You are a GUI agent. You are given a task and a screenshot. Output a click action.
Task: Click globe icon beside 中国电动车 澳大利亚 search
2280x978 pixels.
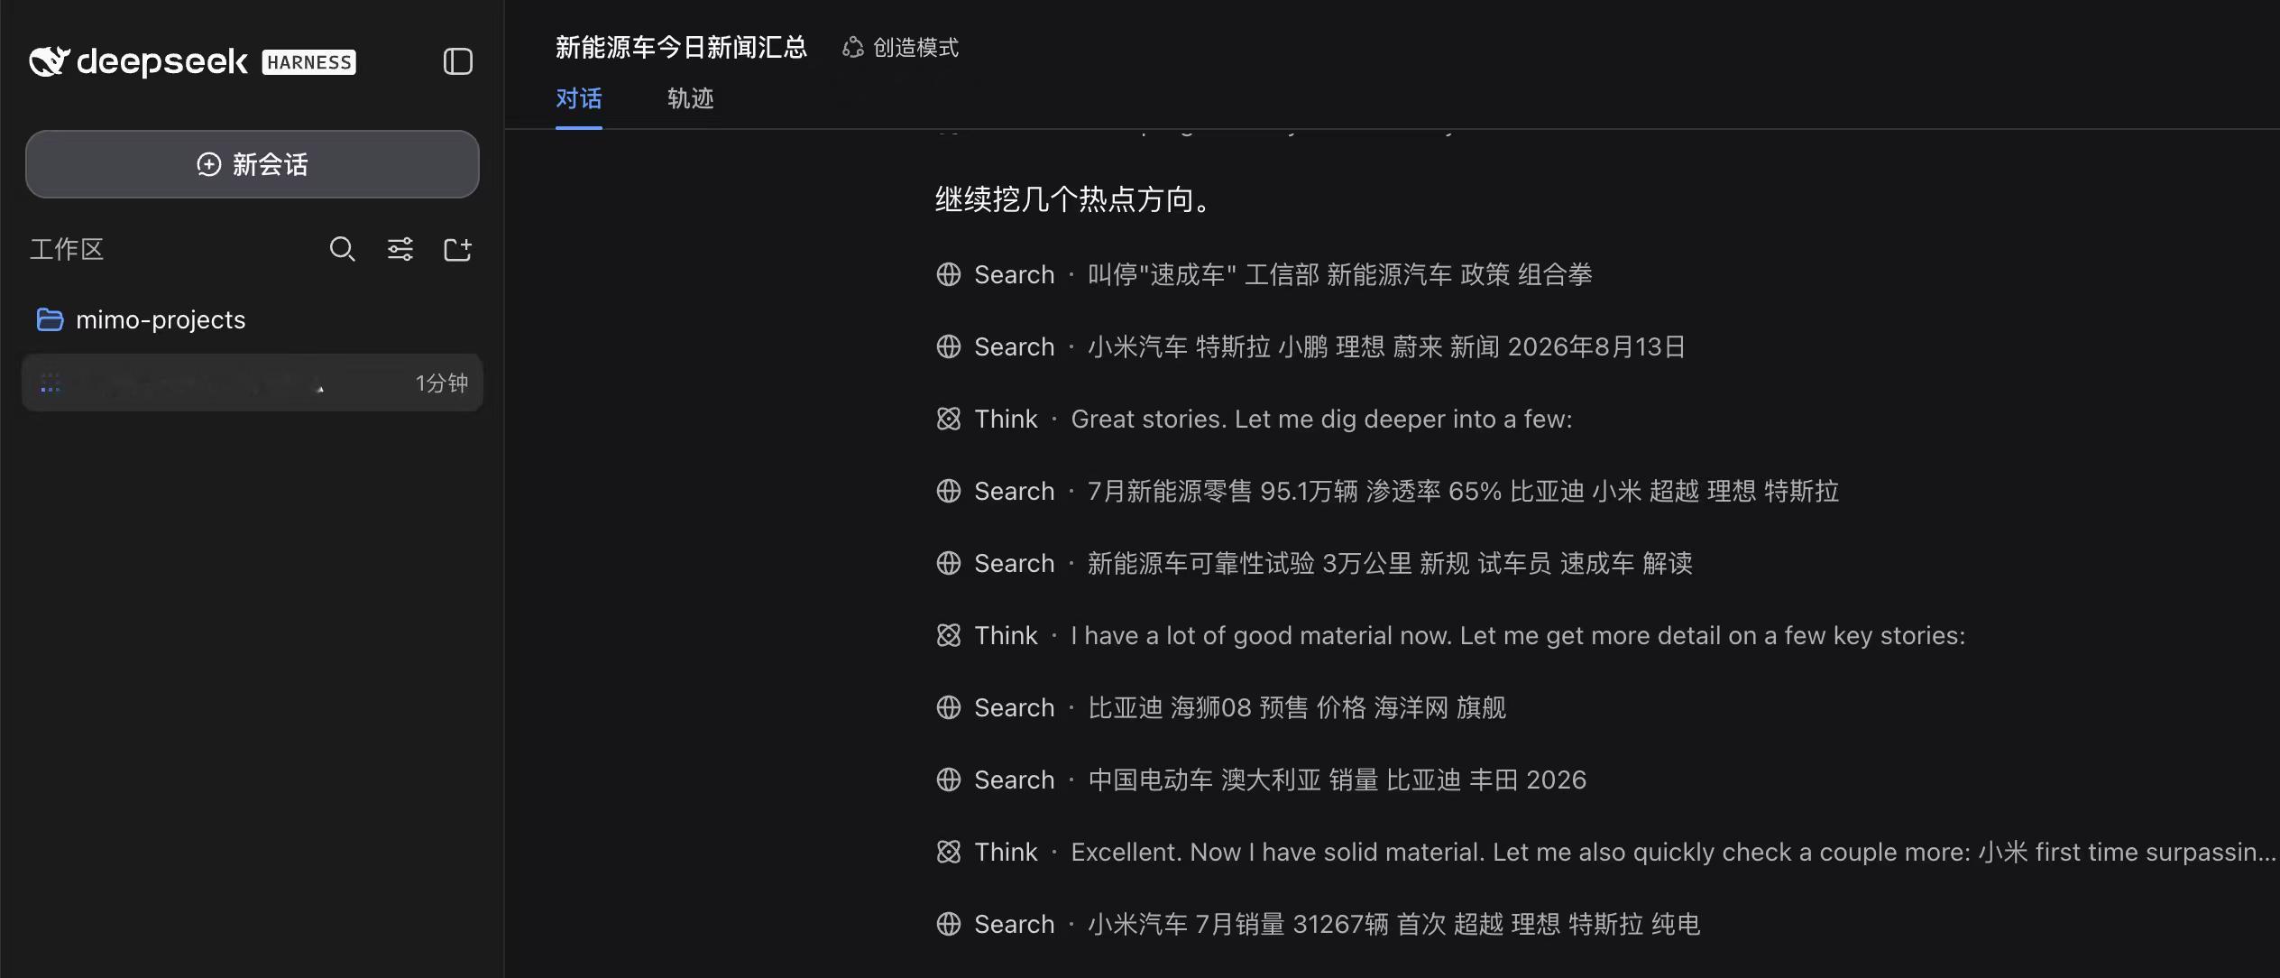tap(949, 780)
